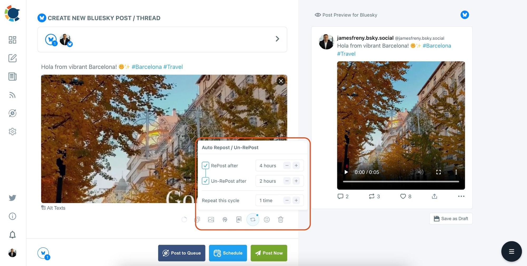The image size is (527, 266).
Task: Click Post to Queue button
Action: pyautogui.click(x=182, y=253)
